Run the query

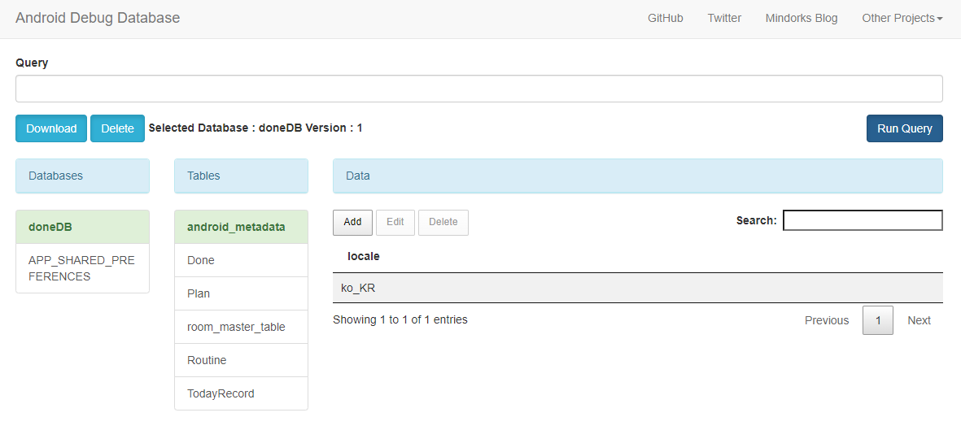(x=905, y=128)
